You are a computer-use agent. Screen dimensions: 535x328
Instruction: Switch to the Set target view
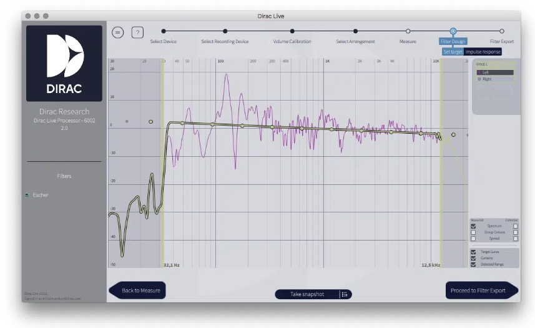(x=453, y=52)
